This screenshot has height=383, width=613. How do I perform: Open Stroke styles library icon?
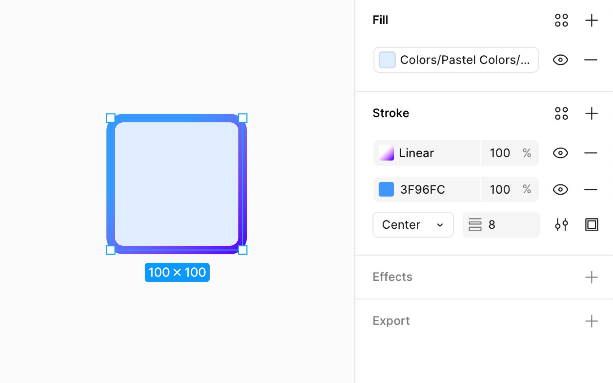[561, 113]
